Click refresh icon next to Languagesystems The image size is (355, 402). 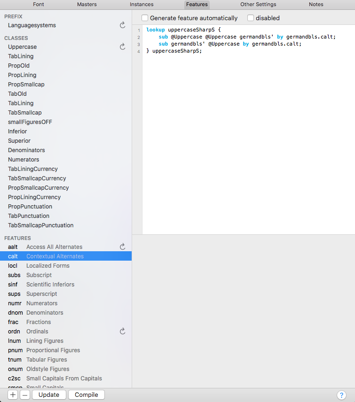coord(122,25)
